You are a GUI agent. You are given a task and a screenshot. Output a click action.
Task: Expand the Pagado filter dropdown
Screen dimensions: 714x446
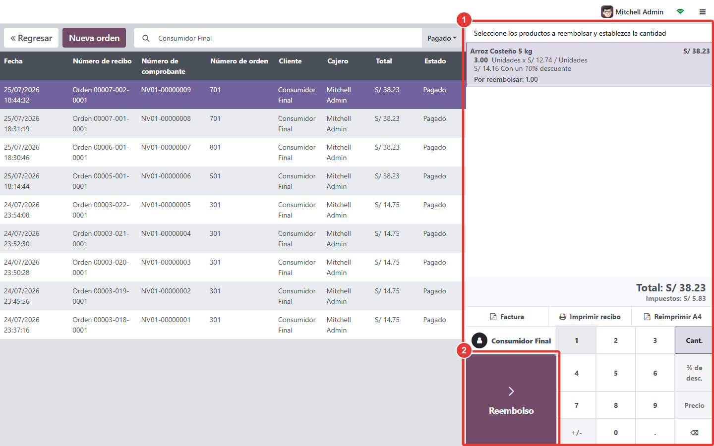coord(442,38)
